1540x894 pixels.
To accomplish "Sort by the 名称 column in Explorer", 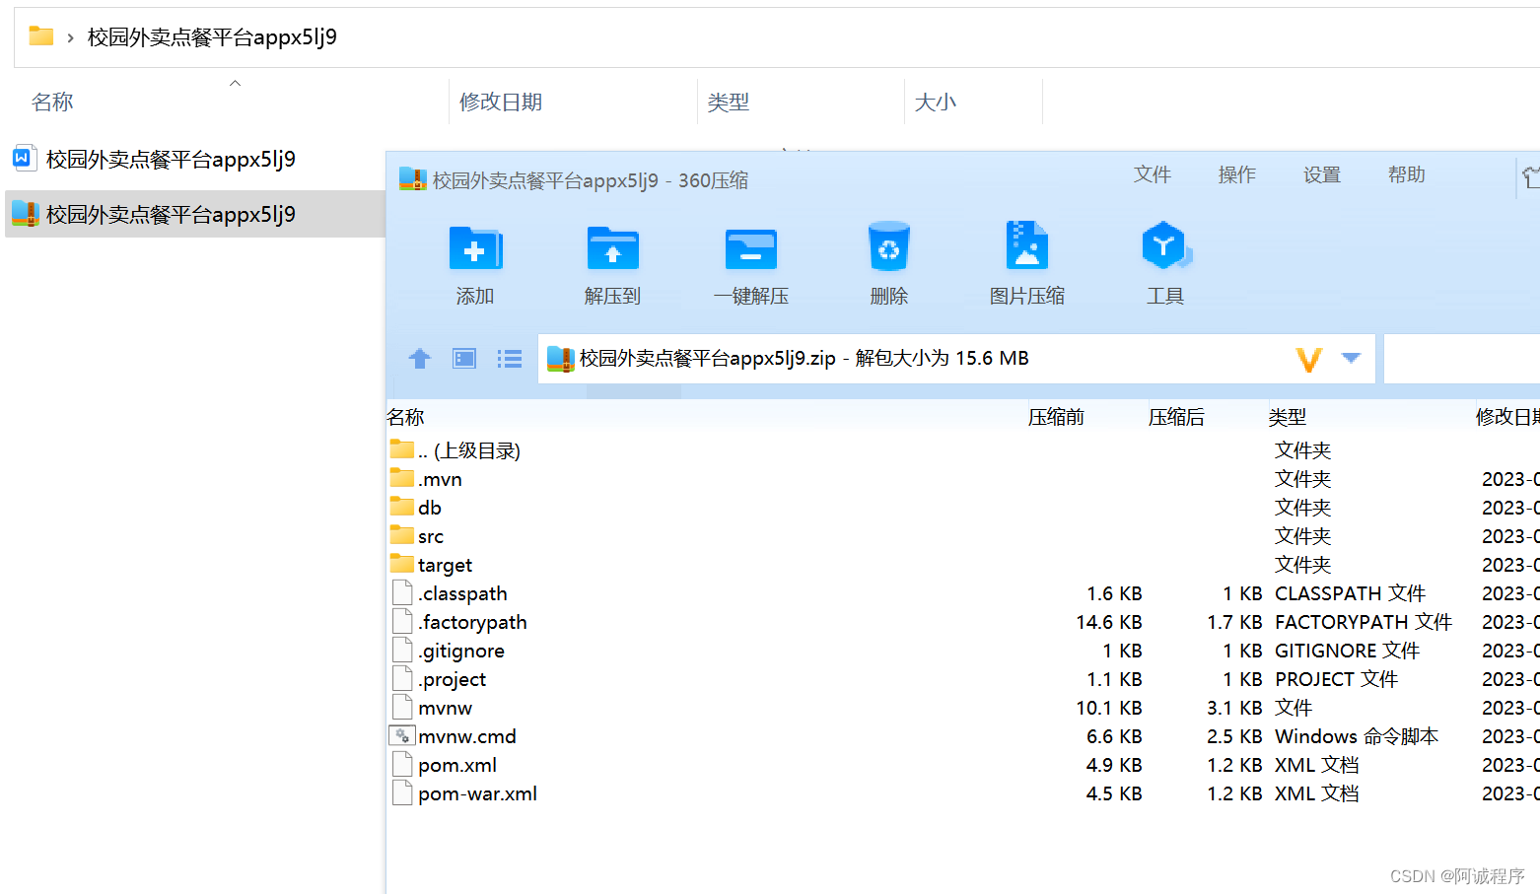I will [x=51, y=101].
